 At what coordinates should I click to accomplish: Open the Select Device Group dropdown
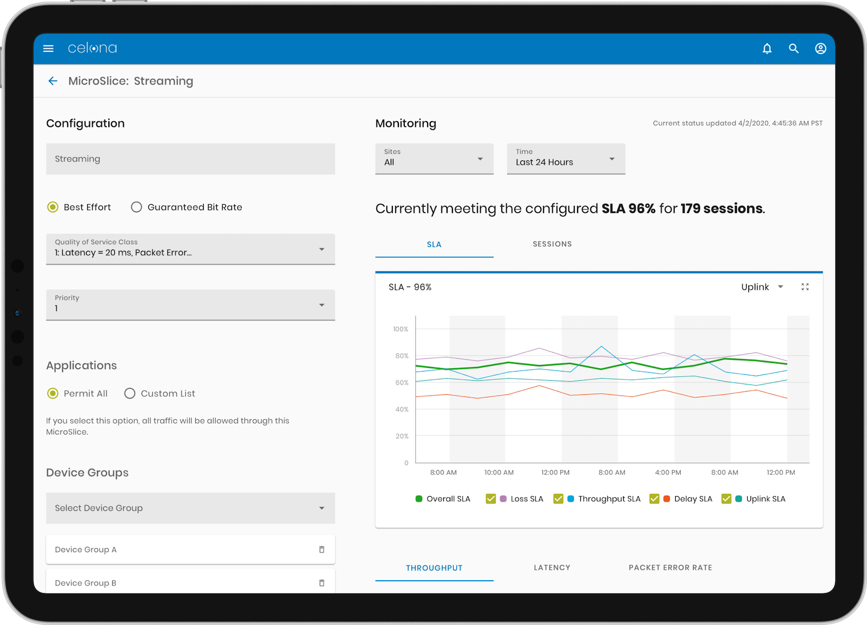pyautogui.click(x=191, y=508)
